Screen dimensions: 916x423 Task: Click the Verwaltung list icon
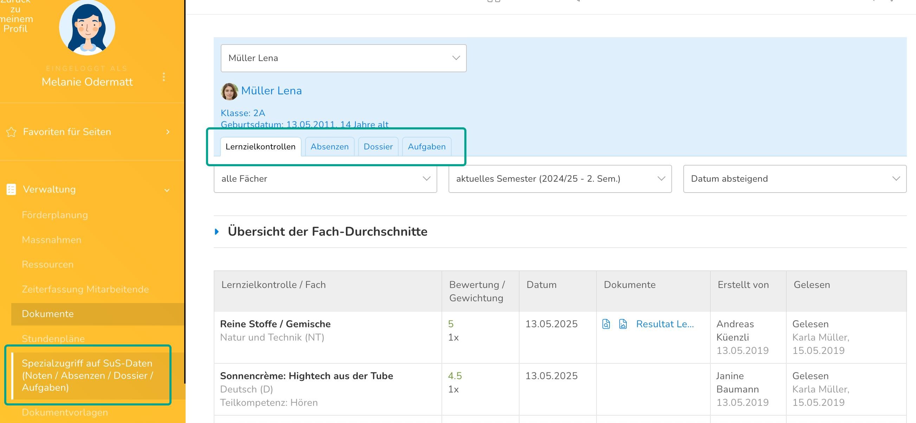tap(11, 189)
